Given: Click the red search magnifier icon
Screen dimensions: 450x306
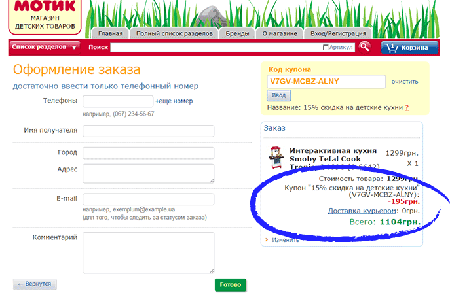Looking at the screenshot, I should click(x=365, y=47).
